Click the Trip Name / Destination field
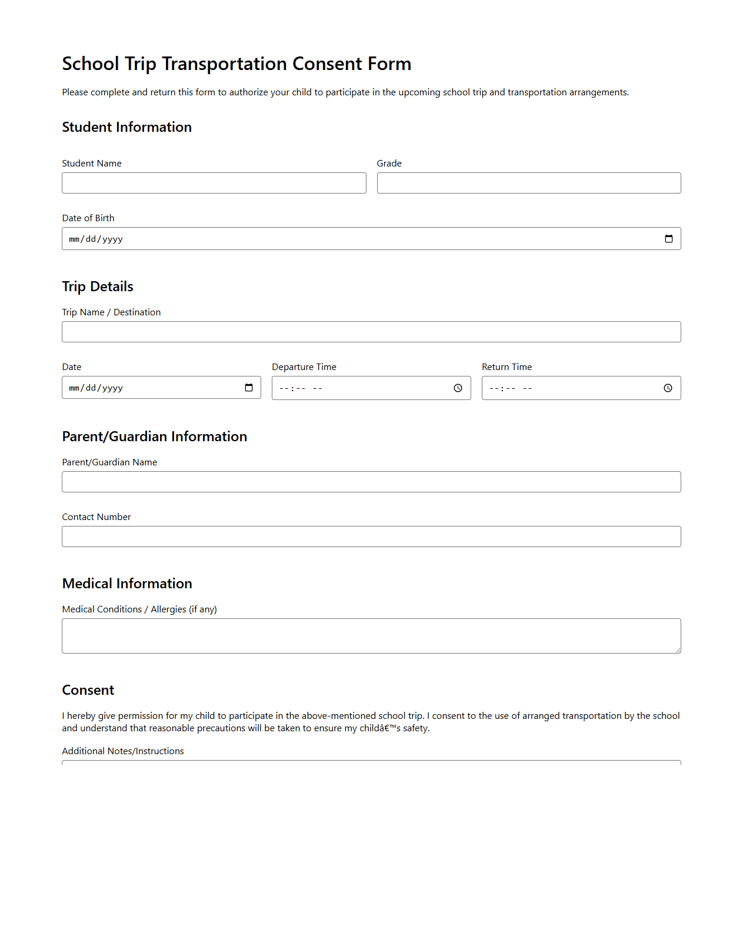Image resolution: width=743 pixels, height=933 pixels. pyautogui.click(x=371, y=332)
